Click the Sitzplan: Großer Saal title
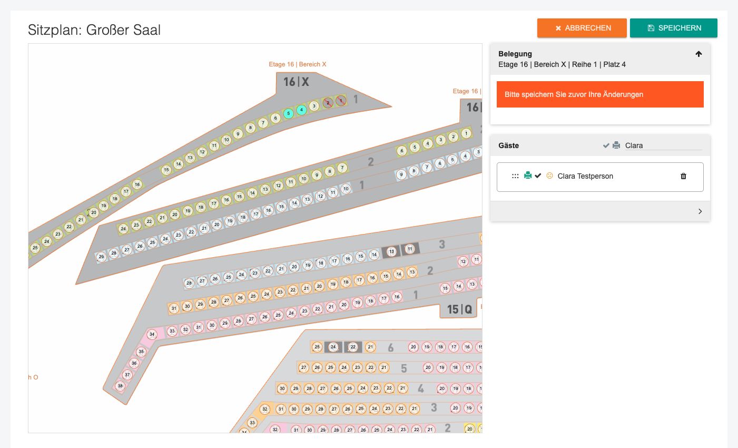This screenshot has height=448, width=738. coord(94,30)
